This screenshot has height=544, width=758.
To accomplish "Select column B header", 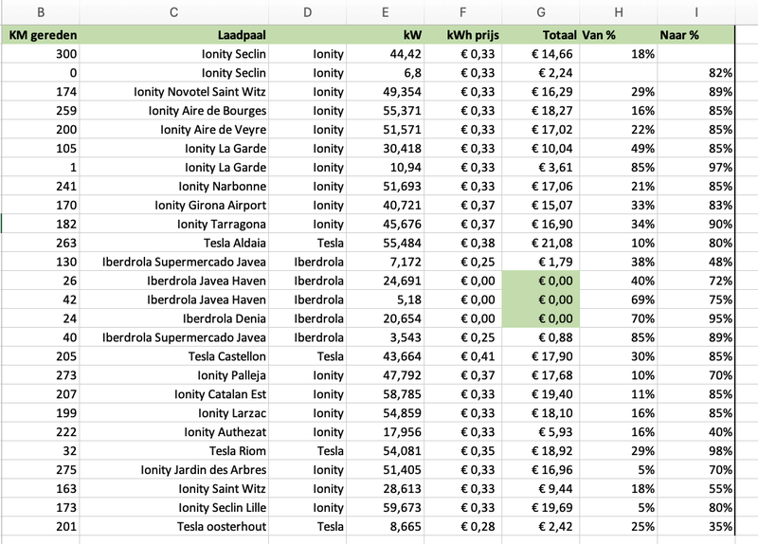I will [41, 12].
